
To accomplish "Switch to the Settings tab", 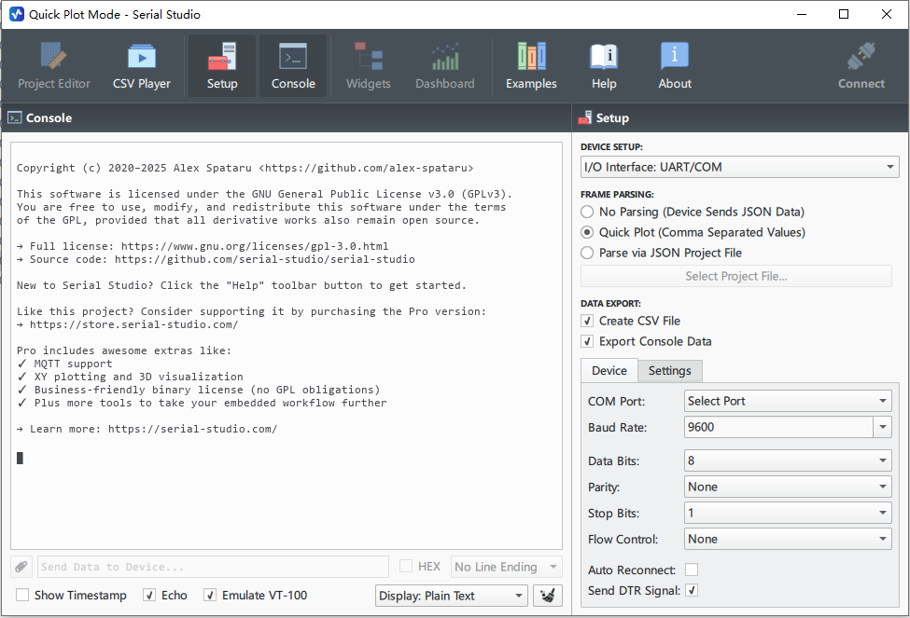I will tap(669, 370).
